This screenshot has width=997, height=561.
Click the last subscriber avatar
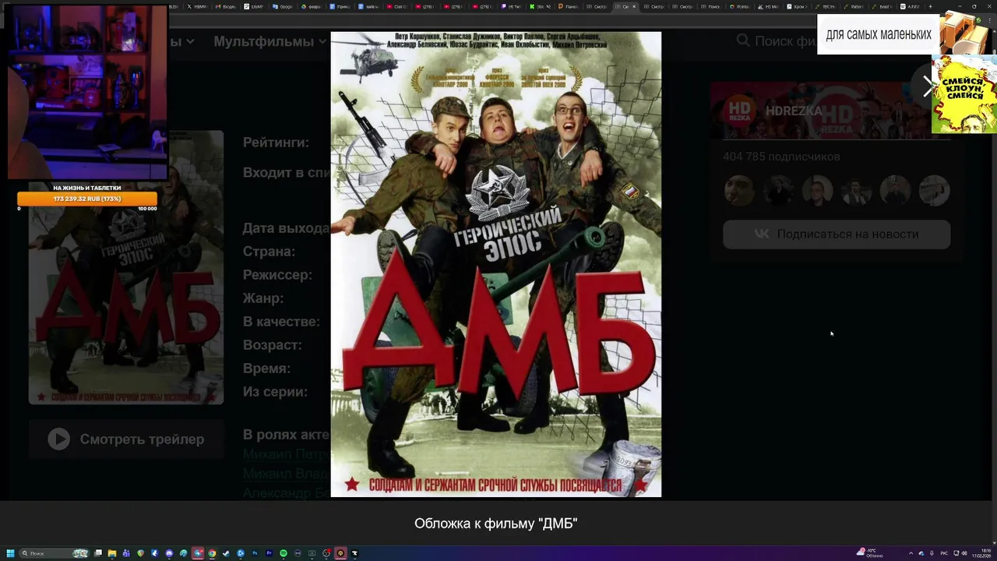934,190
